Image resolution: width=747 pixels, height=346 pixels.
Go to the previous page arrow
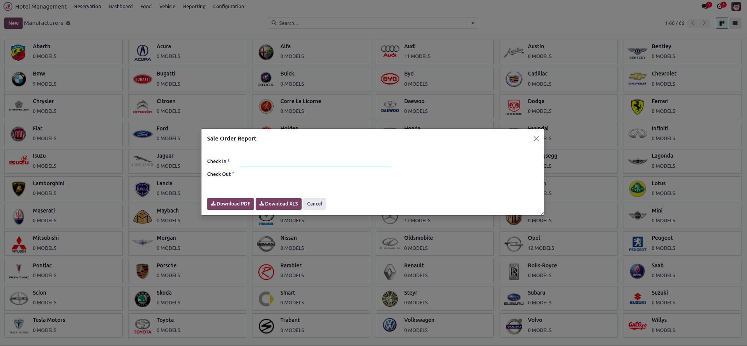point(693,23)
